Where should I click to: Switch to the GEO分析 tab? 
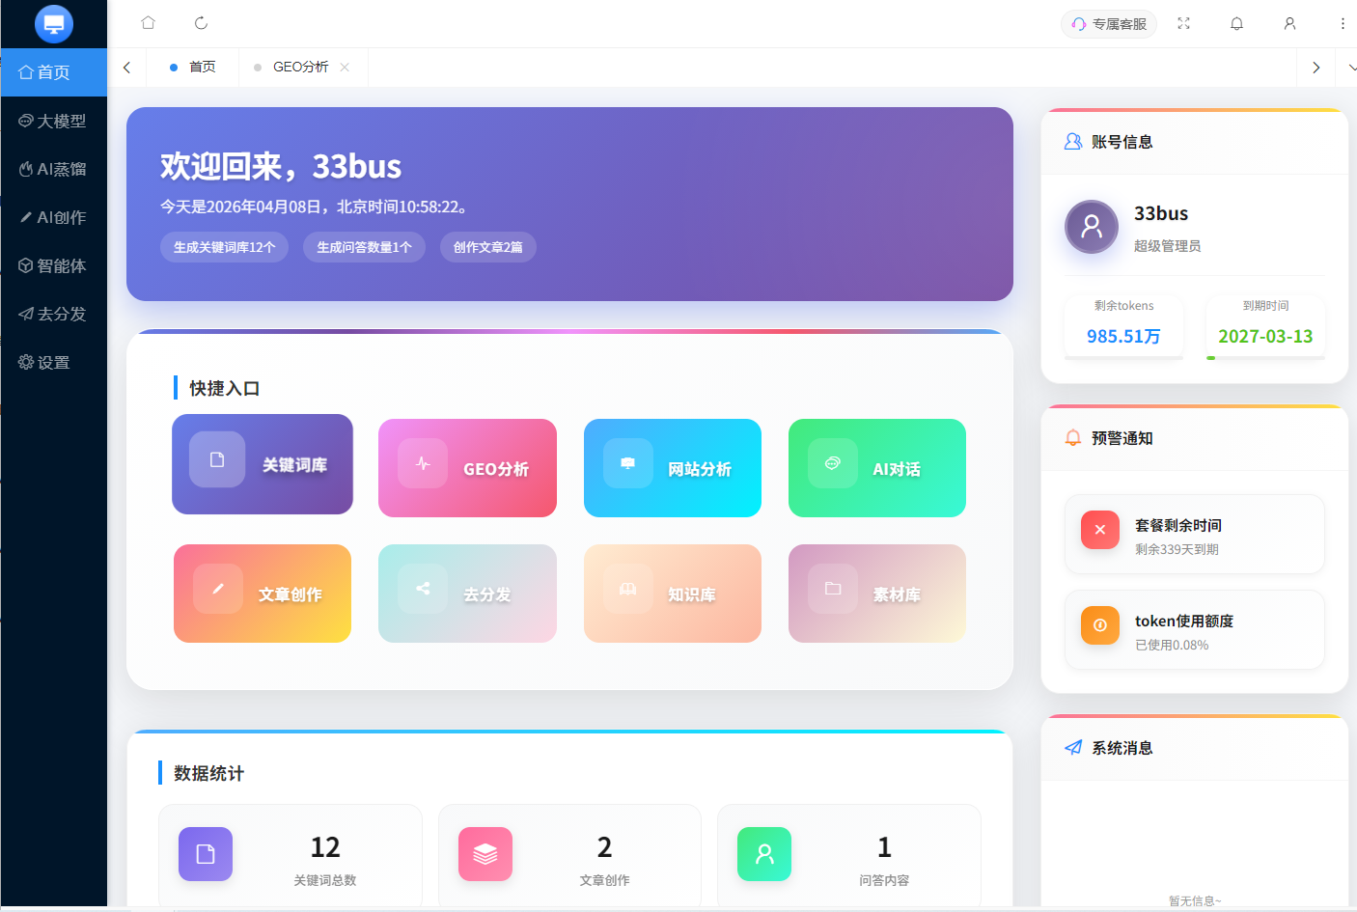click(300, 68)
